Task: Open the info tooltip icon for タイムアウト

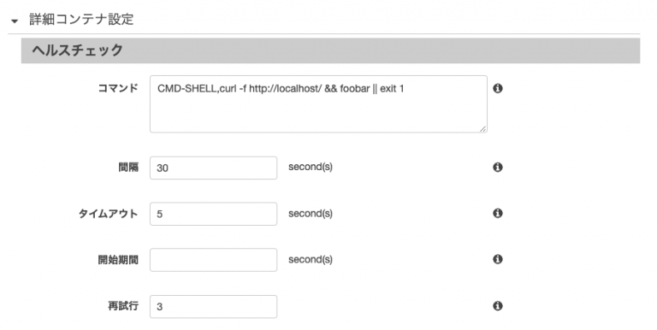Action: click(497, 213)
